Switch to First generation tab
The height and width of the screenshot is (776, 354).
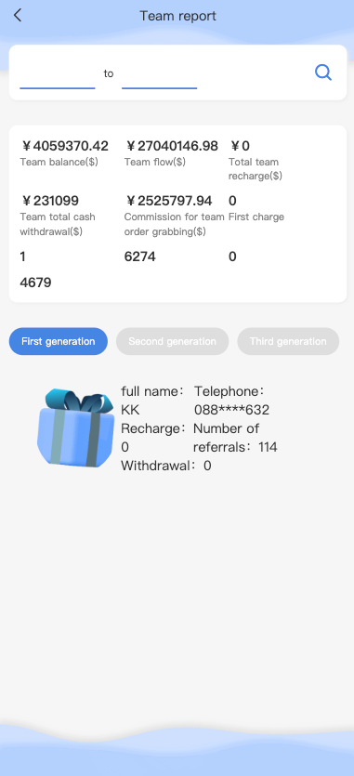pos(59,341)
